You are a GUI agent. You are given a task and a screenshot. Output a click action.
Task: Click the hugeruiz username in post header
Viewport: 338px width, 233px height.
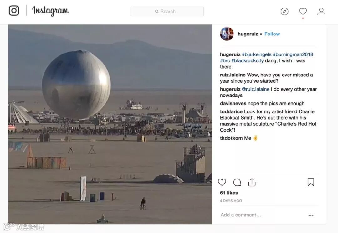[x=248, y=34]
